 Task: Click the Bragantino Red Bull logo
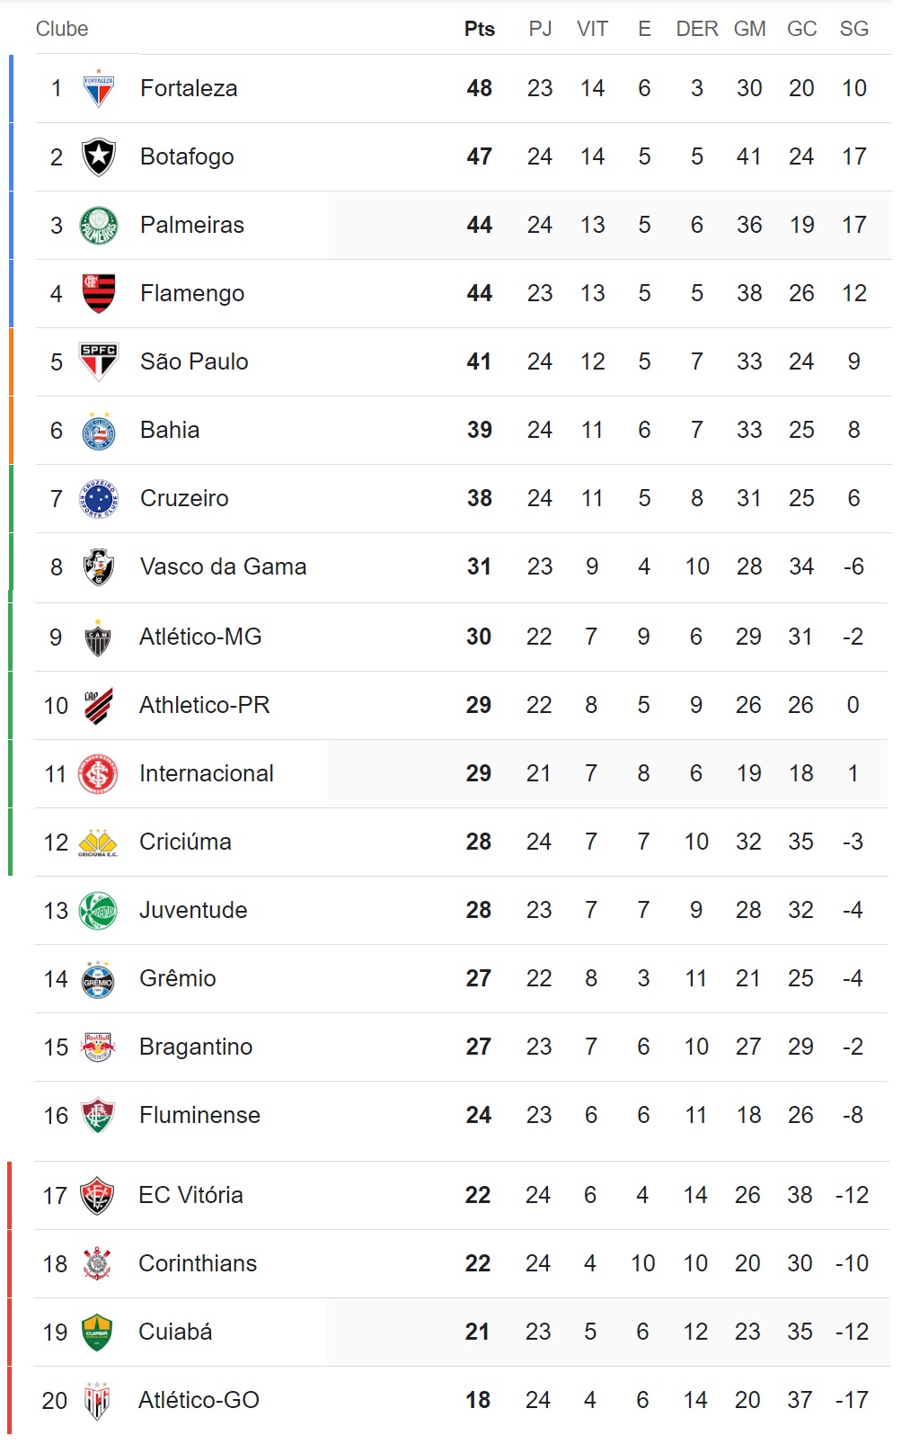point(98,1047)
